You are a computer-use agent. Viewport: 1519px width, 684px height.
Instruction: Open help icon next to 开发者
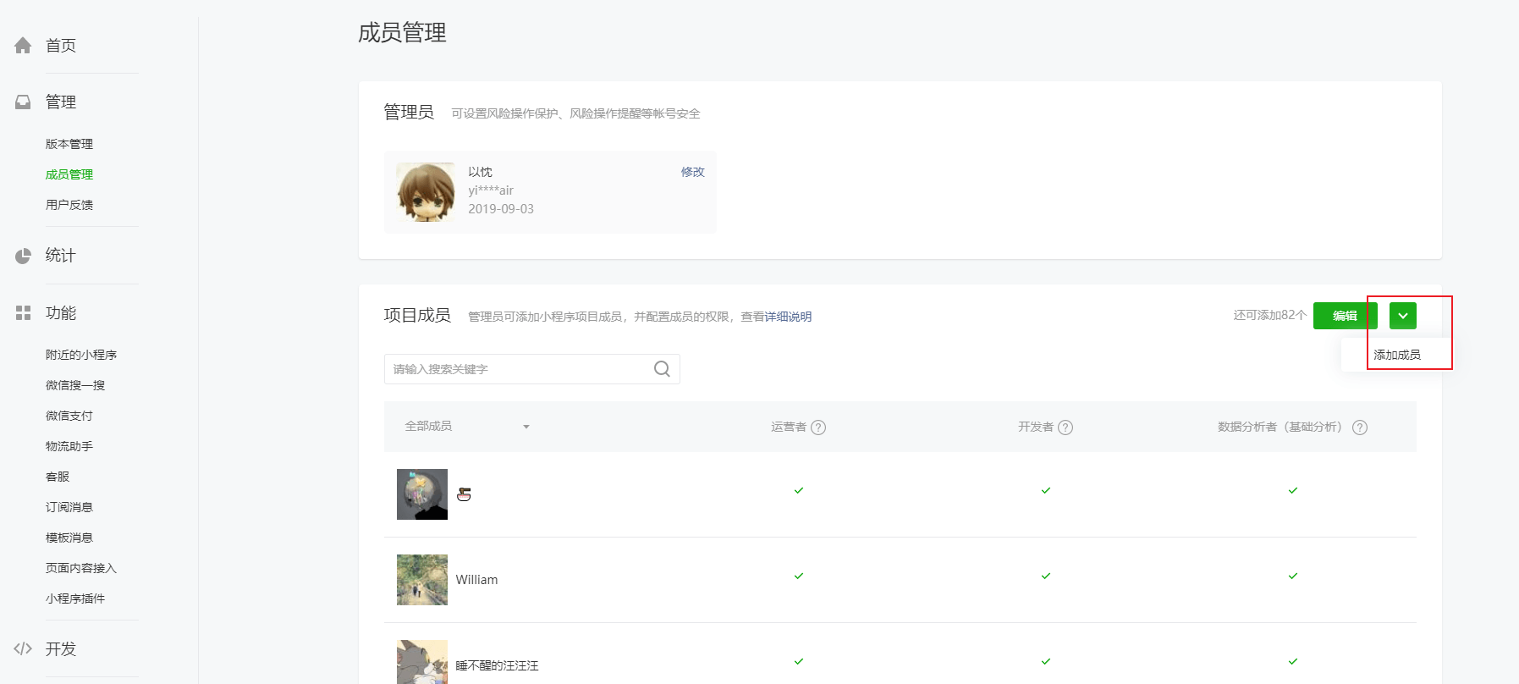pos(1065,427)
